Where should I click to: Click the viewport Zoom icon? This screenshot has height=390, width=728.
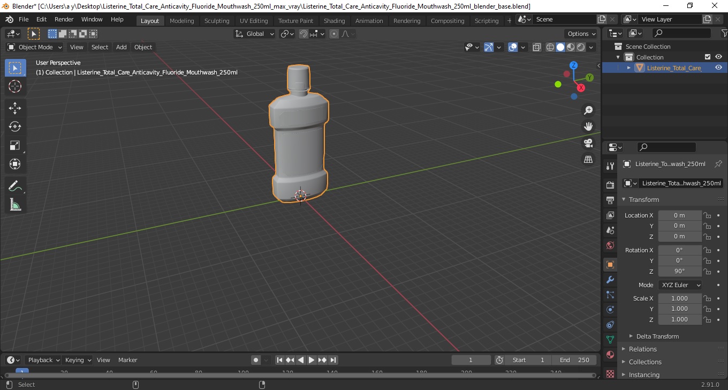click(588, 110)
